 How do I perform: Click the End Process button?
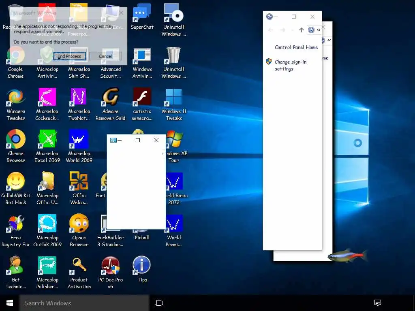pos(69,56)
